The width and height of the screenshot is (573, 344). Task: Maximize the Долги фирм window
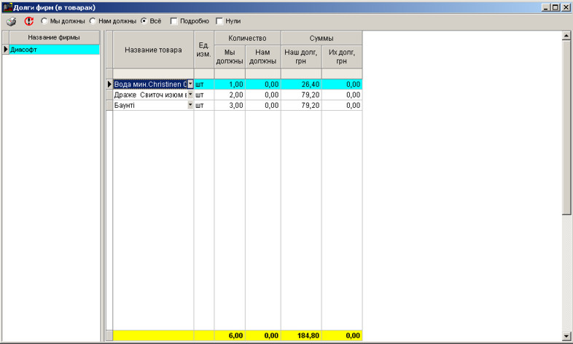click(556, 7)
